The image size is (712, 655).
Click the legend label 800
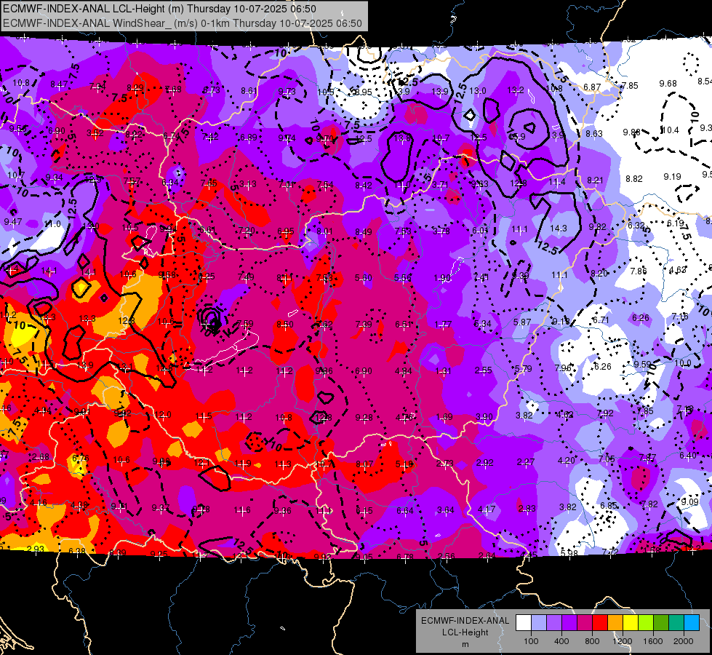592,641
